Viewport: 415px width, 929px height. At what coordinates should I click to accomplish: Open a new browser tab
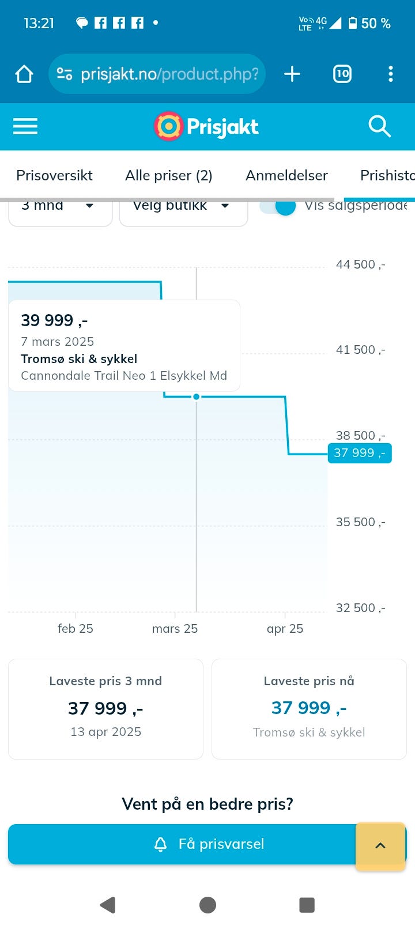292,74
